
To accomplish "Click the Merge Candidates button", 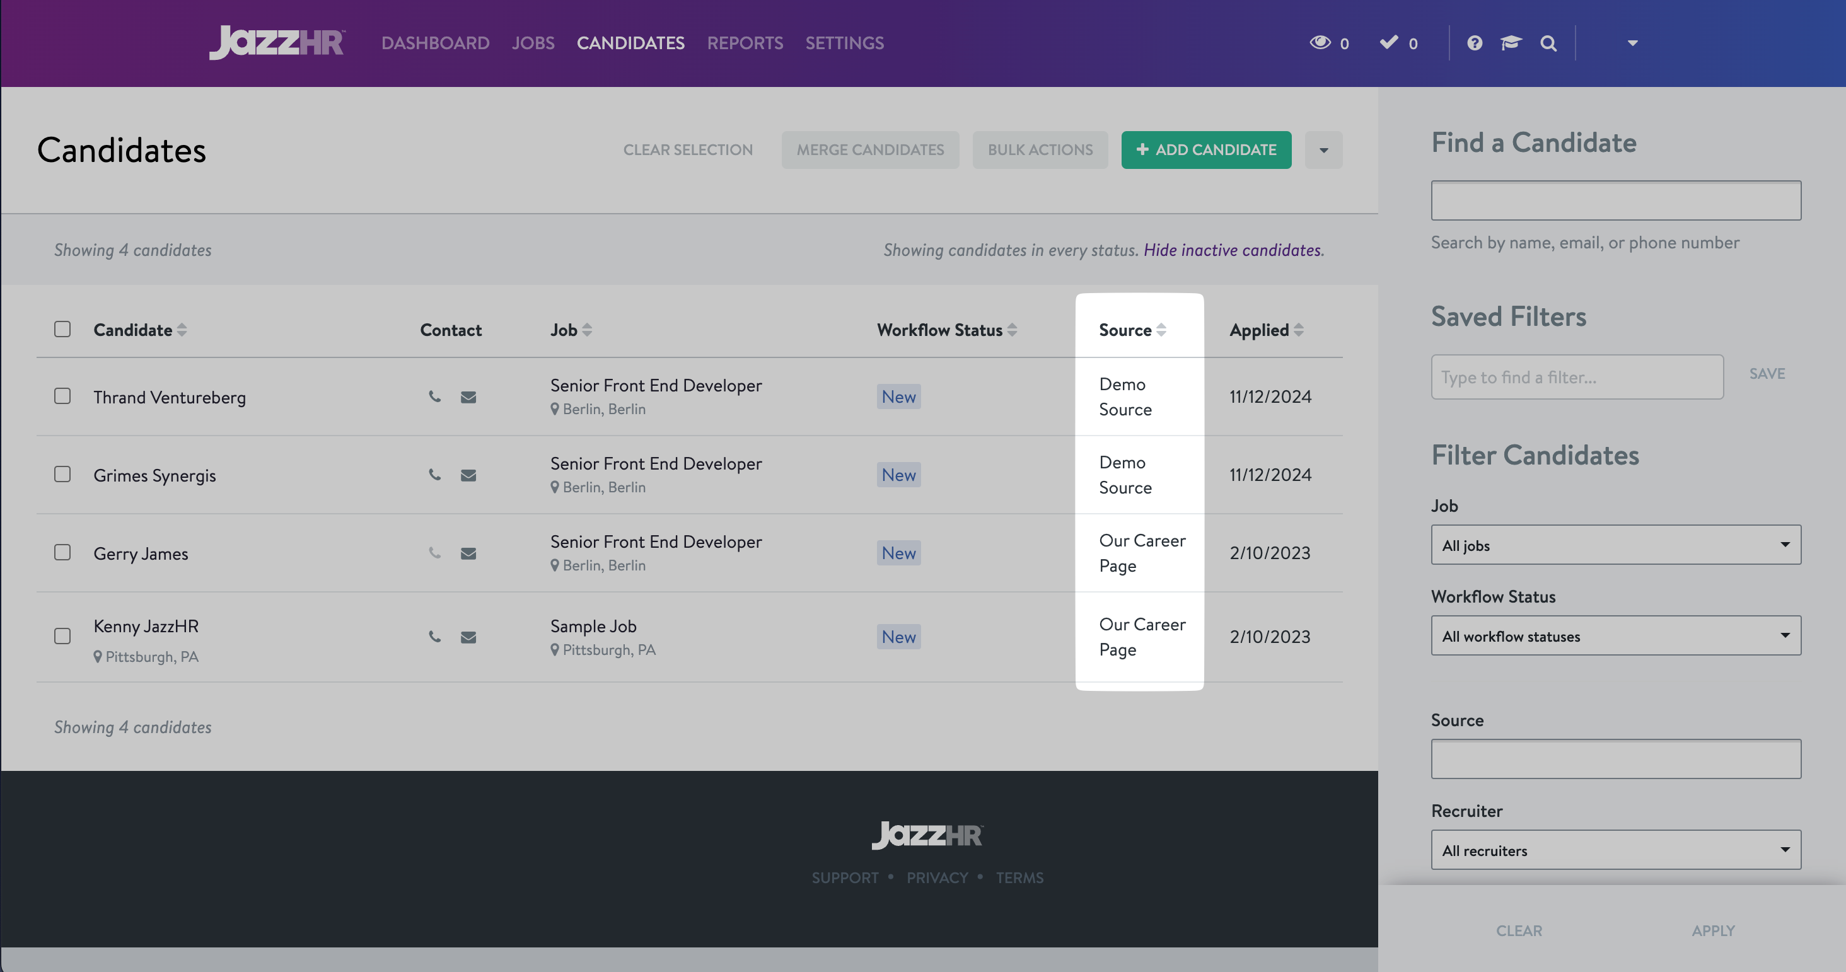I will tap(870, 149).
